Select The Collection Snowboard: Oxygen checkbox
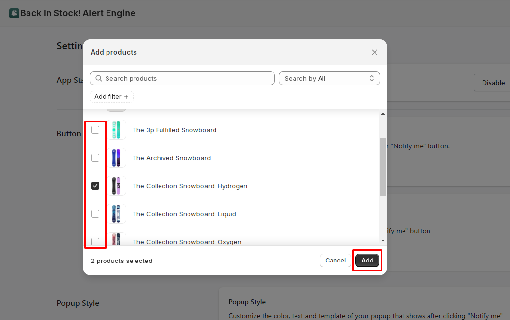510x320 pixels. pos(95,241)
